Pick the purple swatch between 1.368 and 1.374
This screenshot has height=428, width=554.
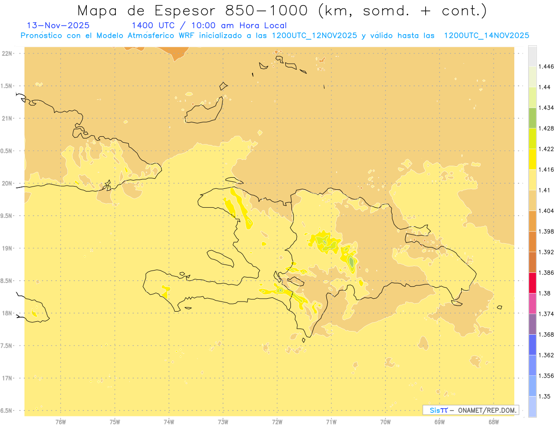tap(532, 324)
